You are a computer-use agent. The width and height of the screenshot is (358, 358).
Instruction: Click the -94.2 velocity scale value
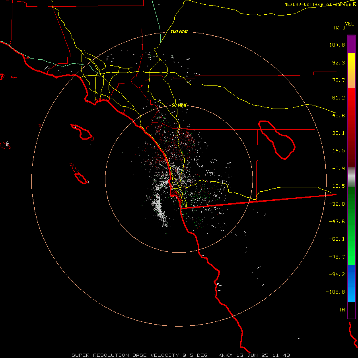[337, 274]
